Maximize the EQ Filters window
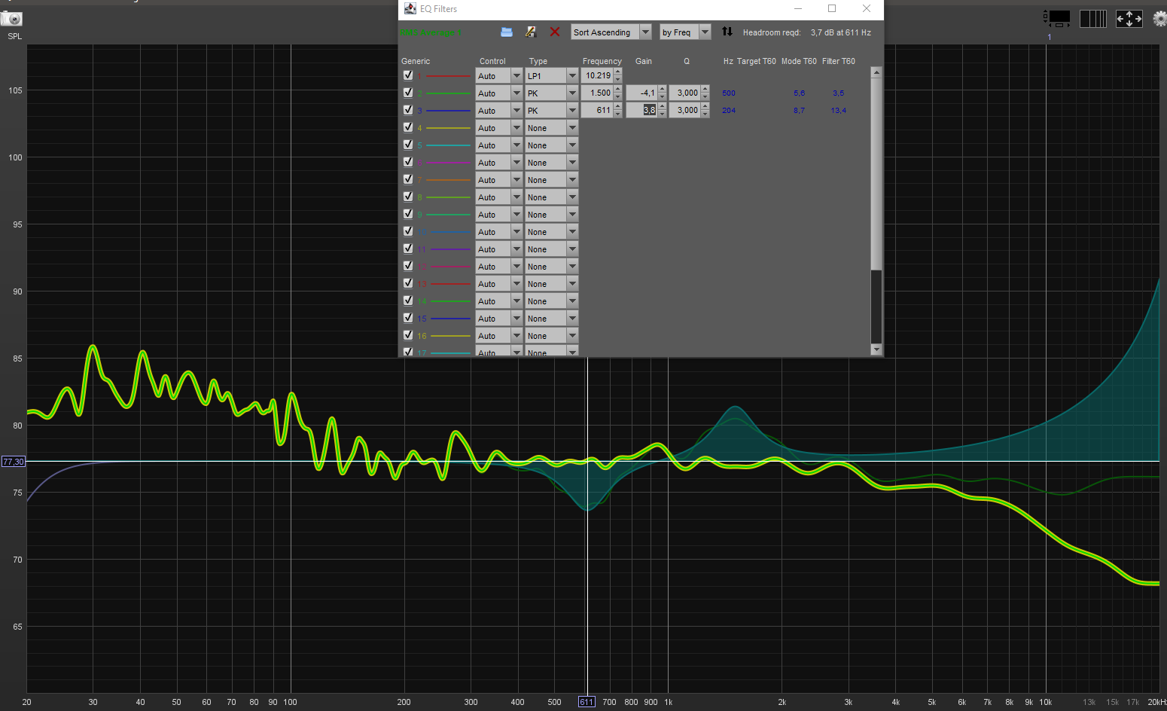This screenshot has height=711, width=1167. 832,8
